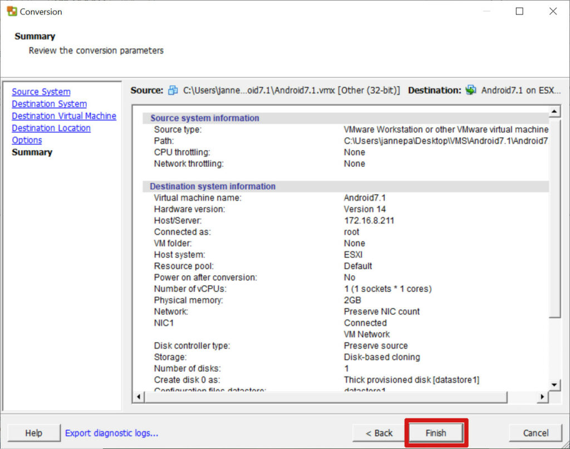This screenshot has height=449, width=570.
Task: Click Finish to start the conversion
Action: click(x=436, y=433)
